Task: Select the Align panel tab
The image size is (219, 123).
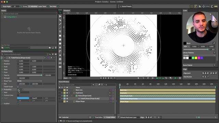Action: click(185, 69)
